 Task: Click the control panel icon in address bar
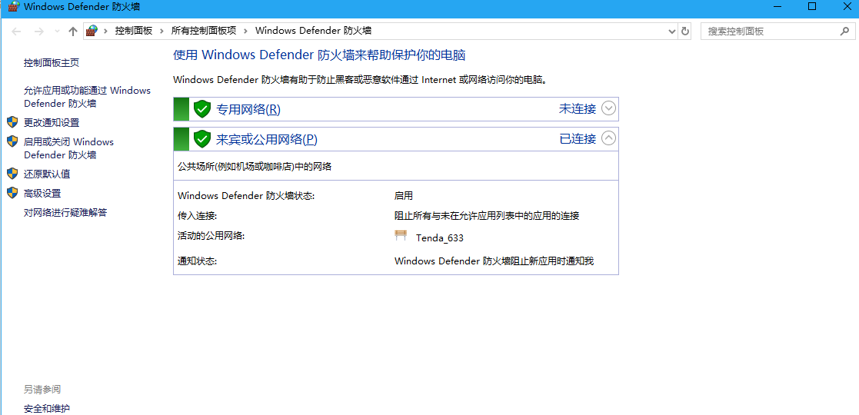[x=92, y=31]
